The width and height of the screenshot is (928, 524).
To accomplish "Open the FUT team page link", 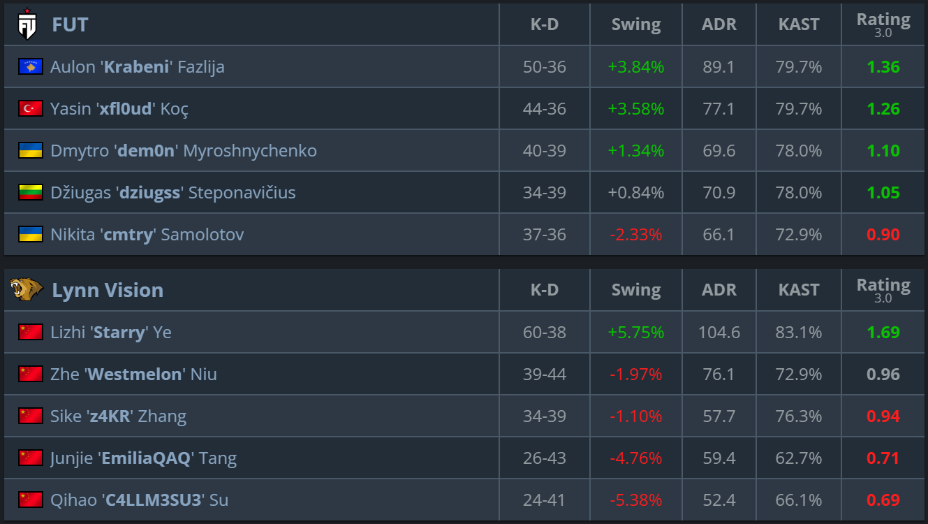I will click(x=70, y=25).
